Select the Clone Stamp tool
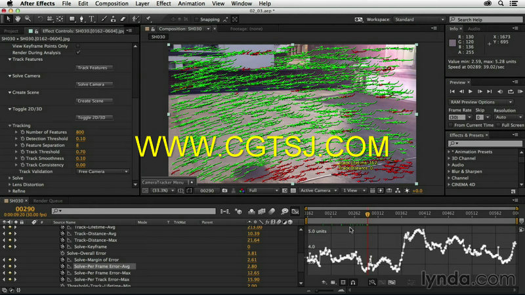The height and width of the screenshot is (295, 525). coord(113,19)
